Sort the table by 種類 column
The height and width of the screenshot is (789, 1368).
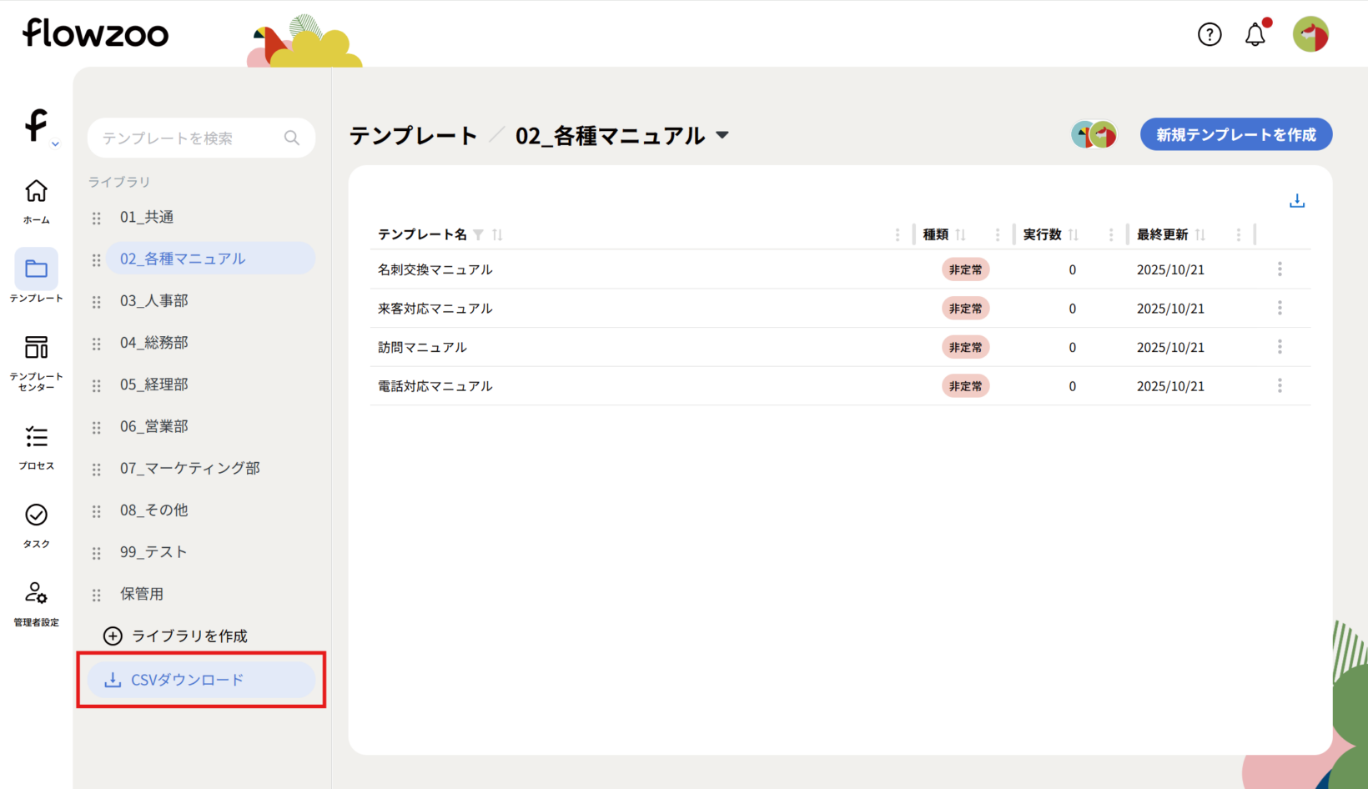click(961, 235)
